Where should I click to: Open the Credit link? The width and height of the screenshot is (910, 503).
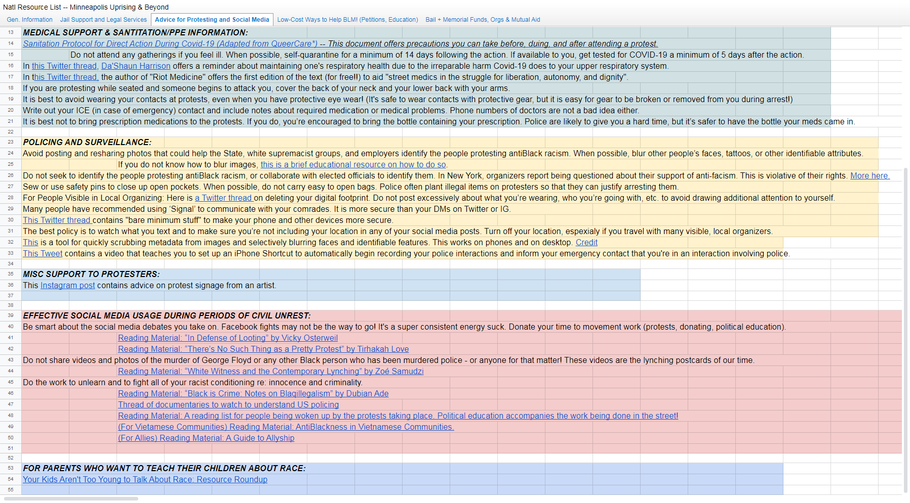[x=586, y=243]
